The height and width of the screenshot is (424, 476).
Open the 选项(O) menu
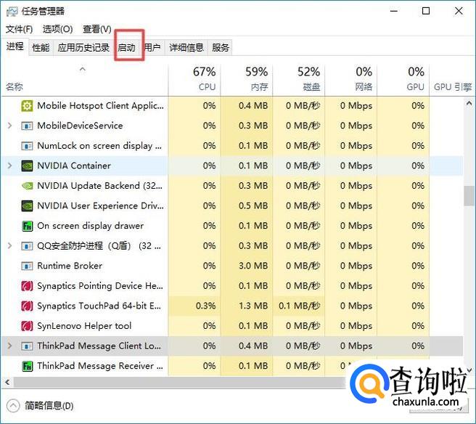click(57, 29)
